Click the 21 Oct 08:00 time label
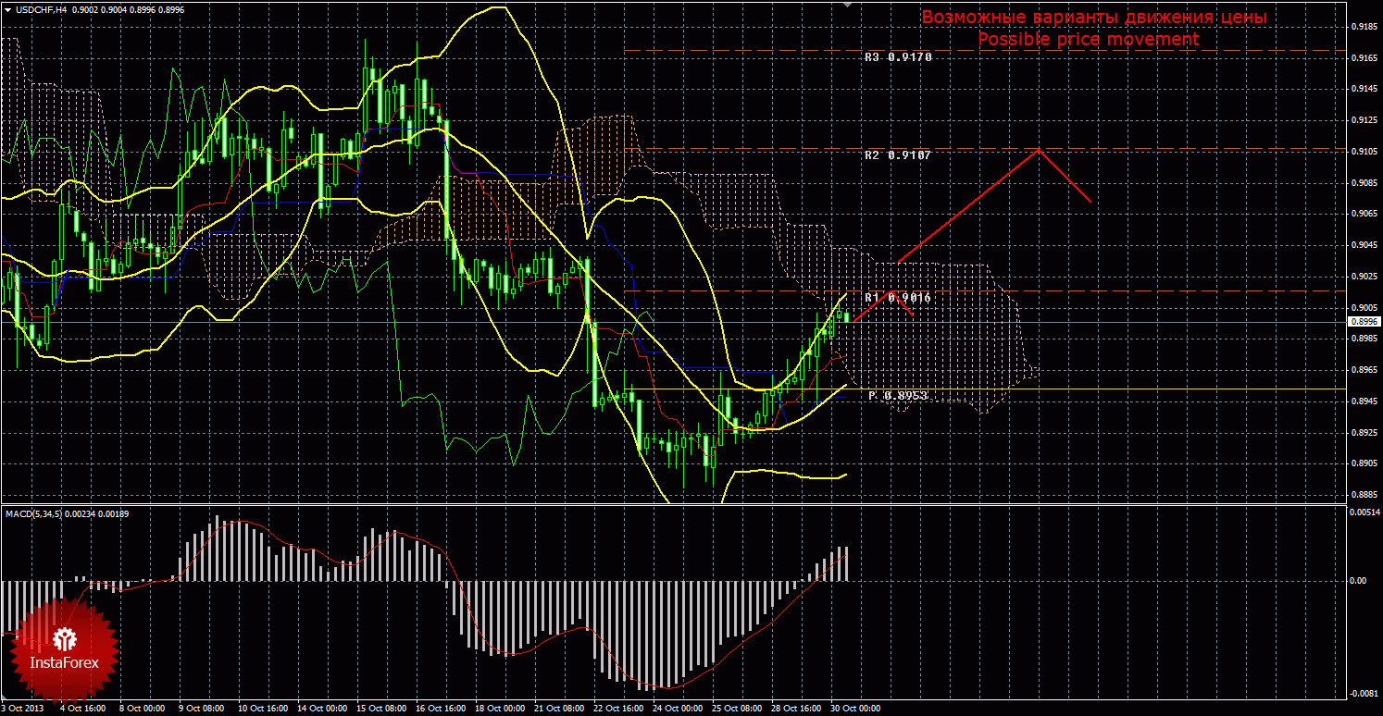Screen dimensions: 1383x716 [x=559, y=709]
